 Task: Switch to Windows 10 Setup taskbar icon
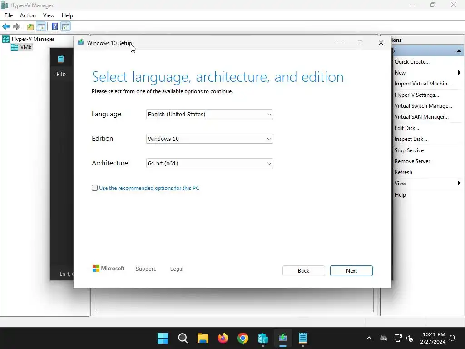pyautogui.click(x=282, y=338)
